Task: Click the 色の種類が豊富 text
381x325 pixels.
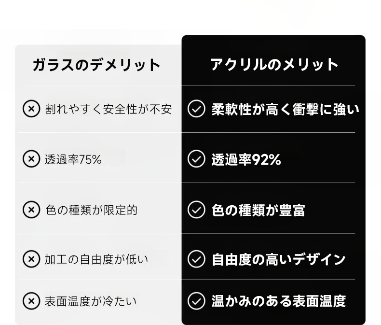Action: (x=258, y=210)
